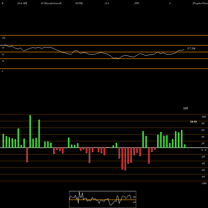This screenshot has height=208, width=208.
Task: Click the "SI(TM)" header text
Action: pyautogui.click(x=79, y=3)
